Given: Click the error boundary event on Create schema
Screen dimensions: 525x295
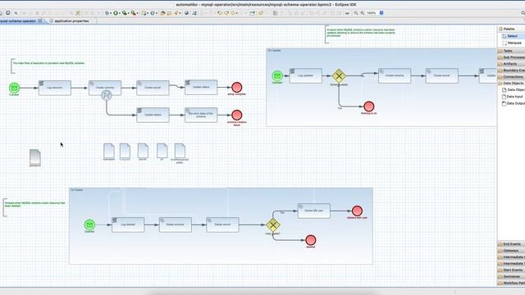Looking at the screenshot, I should [x=107, y=96].
